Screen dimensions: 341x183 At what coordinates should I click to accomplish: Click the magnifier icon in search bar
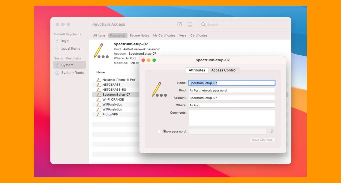[203, 24]
